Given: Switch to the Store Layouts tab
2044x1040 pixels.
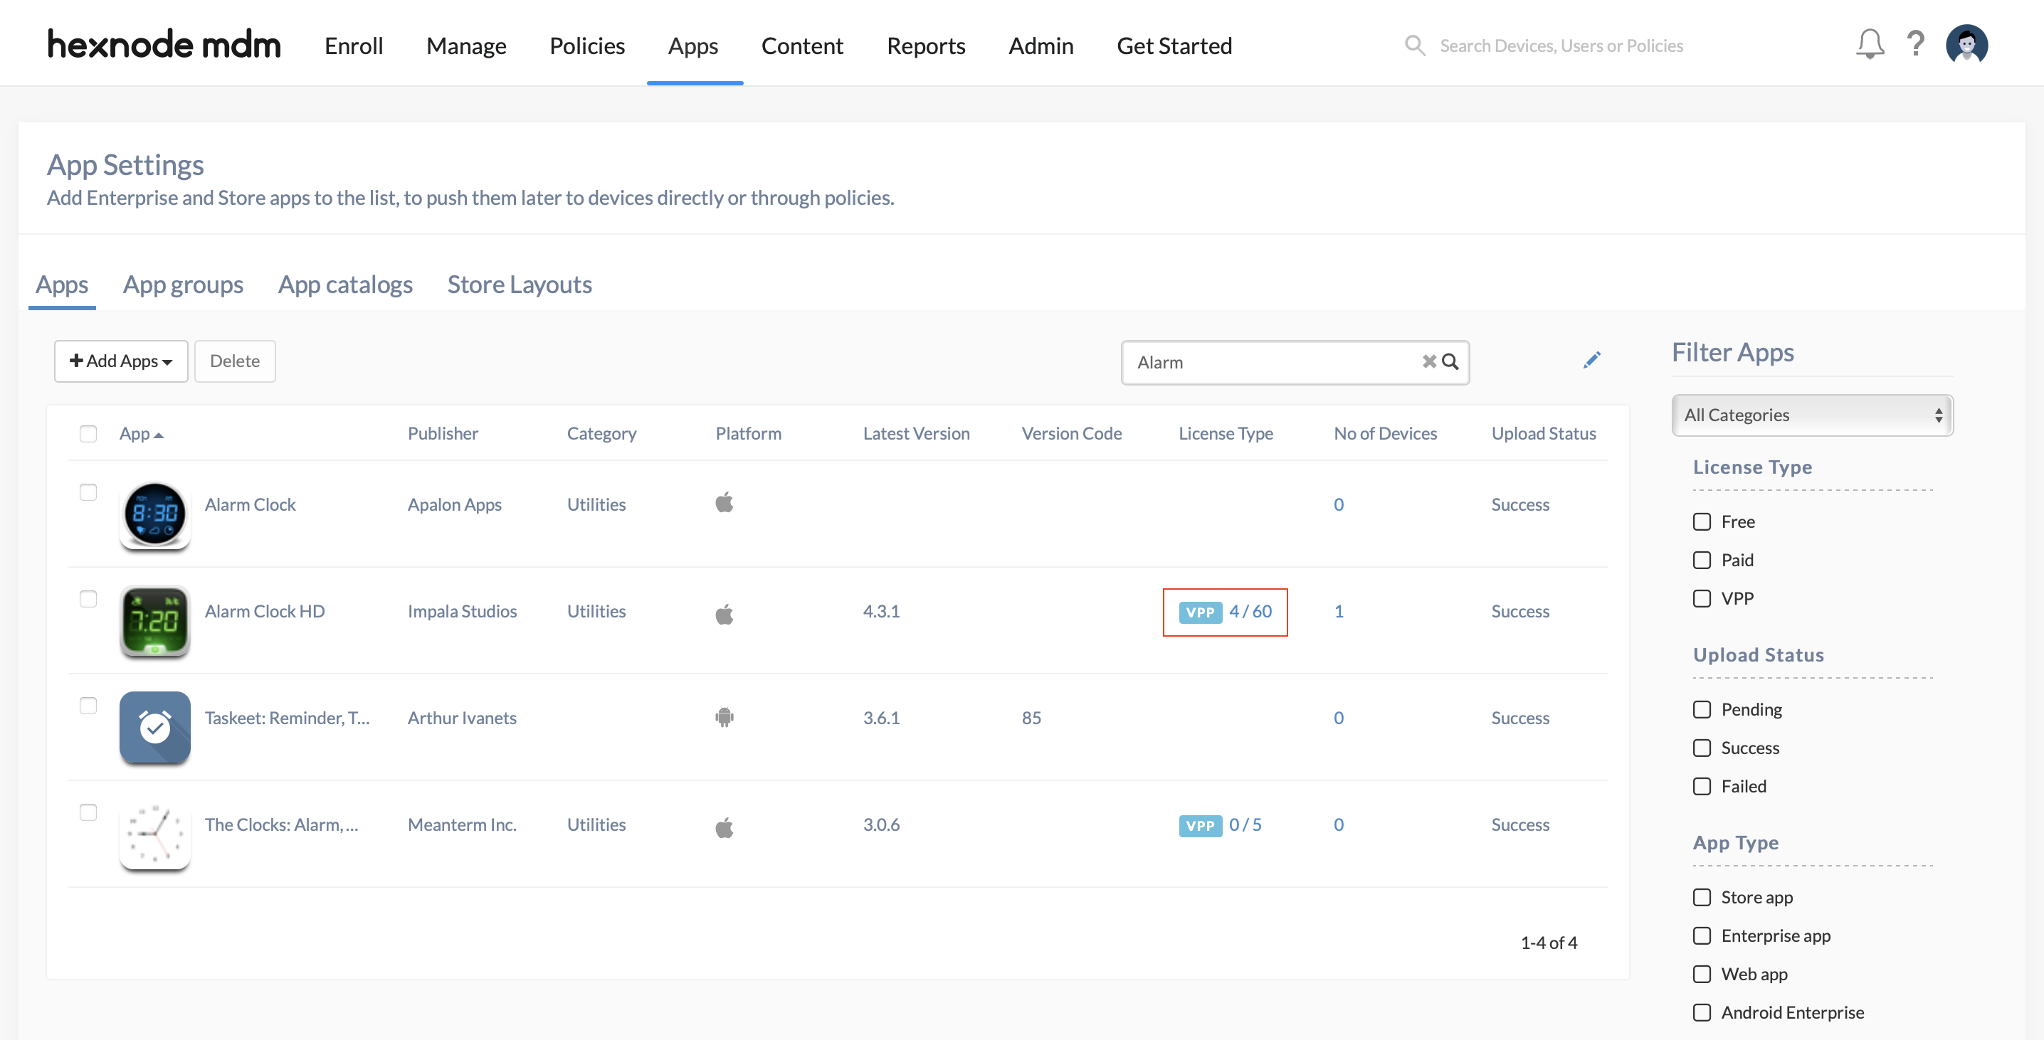Looking at the screenshot, I should pos(520,284).
